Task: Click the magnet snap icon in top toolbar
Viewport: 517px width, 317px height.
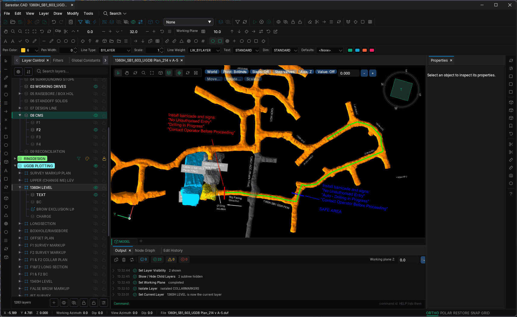Action: pos(348,22)
